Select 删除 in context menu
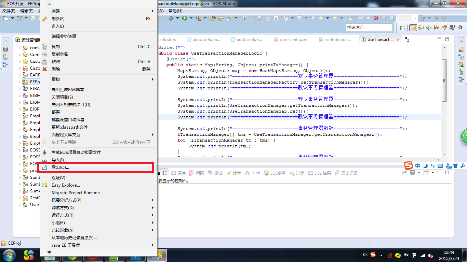This screenshot has width=467, height=262. point(98,69)
